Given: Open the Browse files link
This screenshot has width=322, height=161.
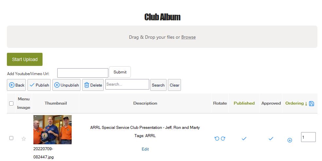Looking at the screenshot, I should (188, 37).
